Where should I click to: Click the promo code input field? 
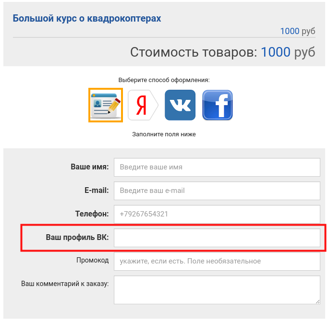point(217,261)
